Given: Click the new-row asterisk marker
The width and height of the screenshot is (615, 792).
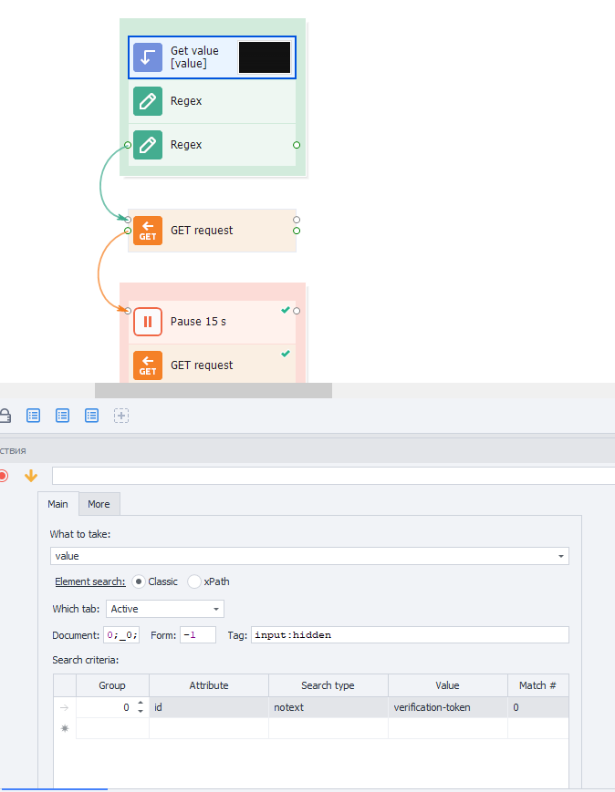Looking at the screenshot, I should (x=65, y=728).
